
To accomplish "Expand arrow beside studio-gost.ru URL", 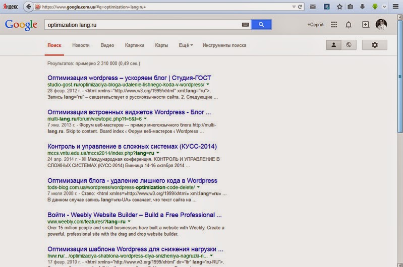I will [x=208, y=84].
